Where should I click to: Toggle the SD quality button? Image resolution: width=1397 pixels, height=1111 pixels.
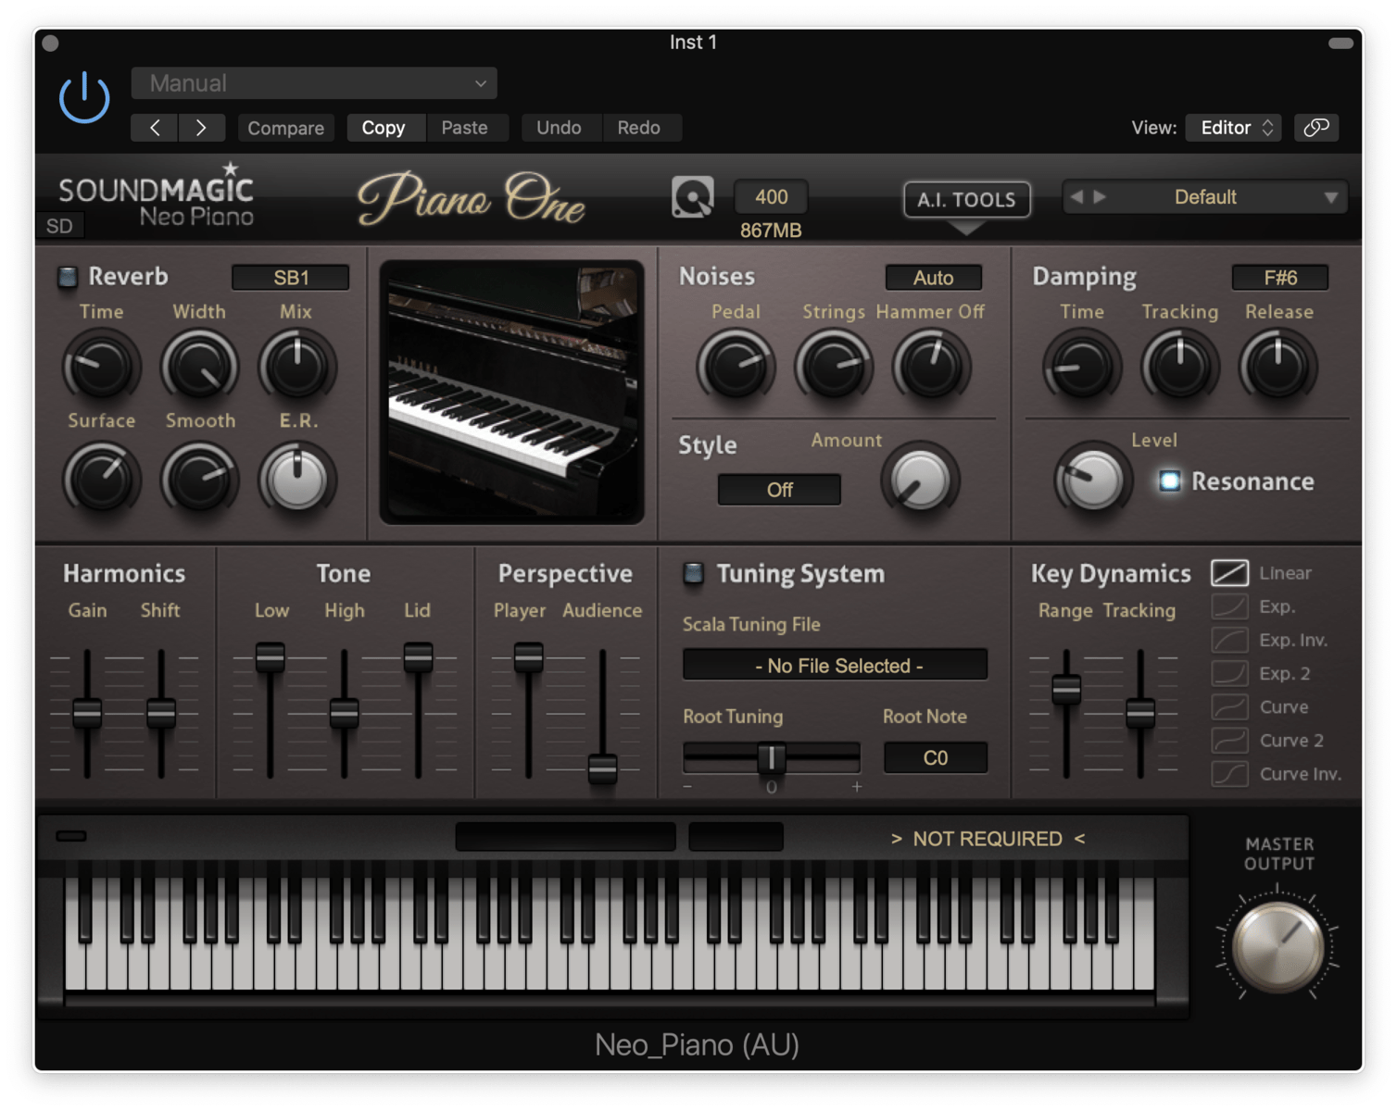tap(59, 226)
